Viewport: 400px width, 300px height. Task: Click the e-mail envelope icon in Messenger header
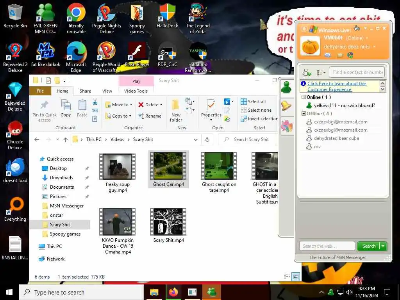pos(328,55)
